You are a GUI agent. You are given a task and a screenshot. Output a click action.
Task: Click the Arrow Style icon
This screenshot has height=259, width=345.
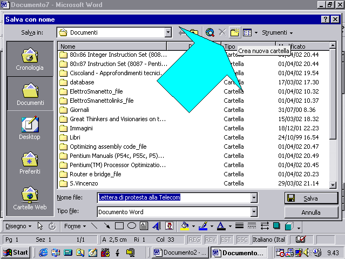(265, 226)
